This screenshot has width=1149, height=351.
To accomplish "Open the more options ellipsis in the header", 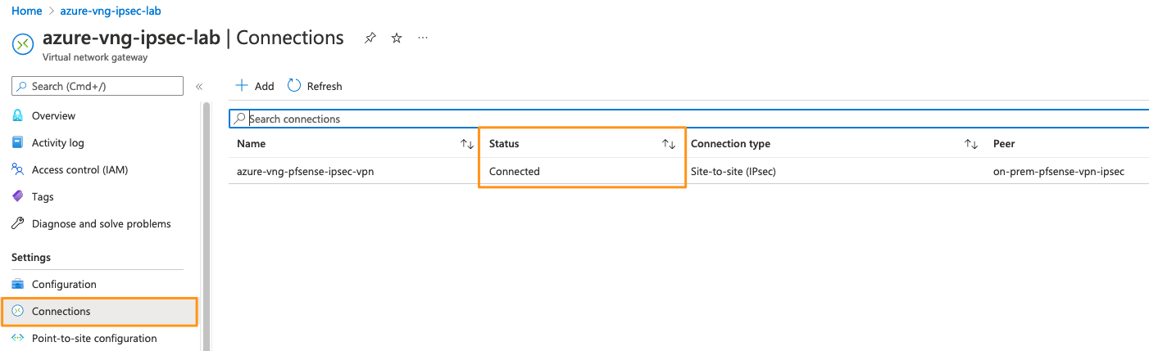I will (x=423, y=38).
